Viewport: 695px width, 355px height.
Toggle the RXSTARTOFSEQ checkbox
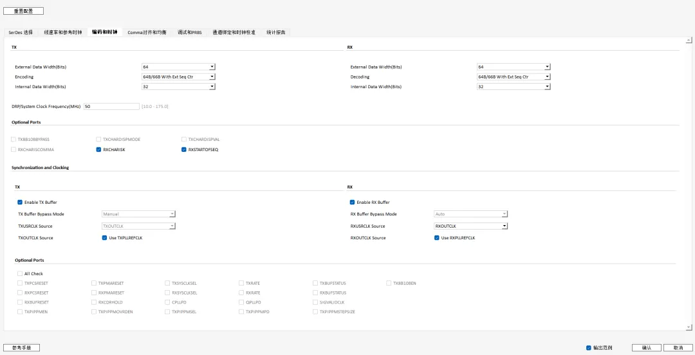click(183, 149)
